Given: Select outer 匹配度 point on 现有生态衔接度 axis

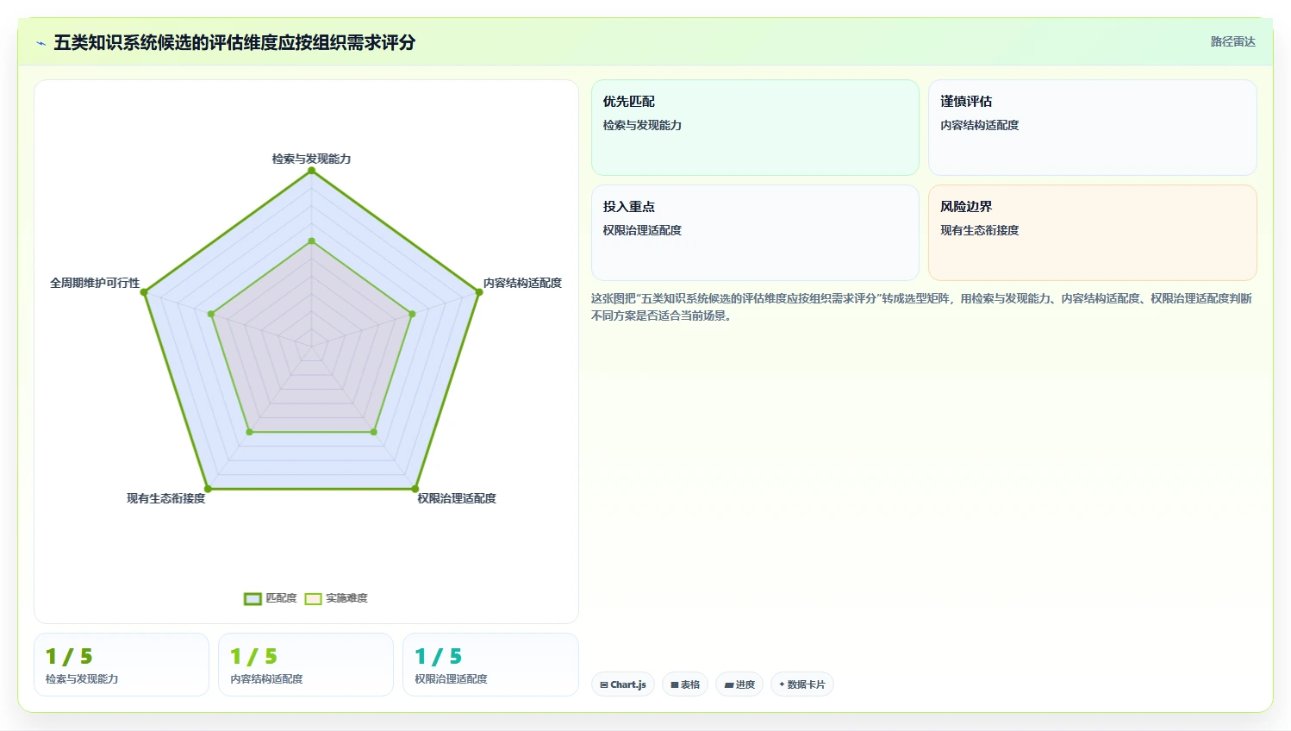Looking at the screenshot, I should 208,489.
